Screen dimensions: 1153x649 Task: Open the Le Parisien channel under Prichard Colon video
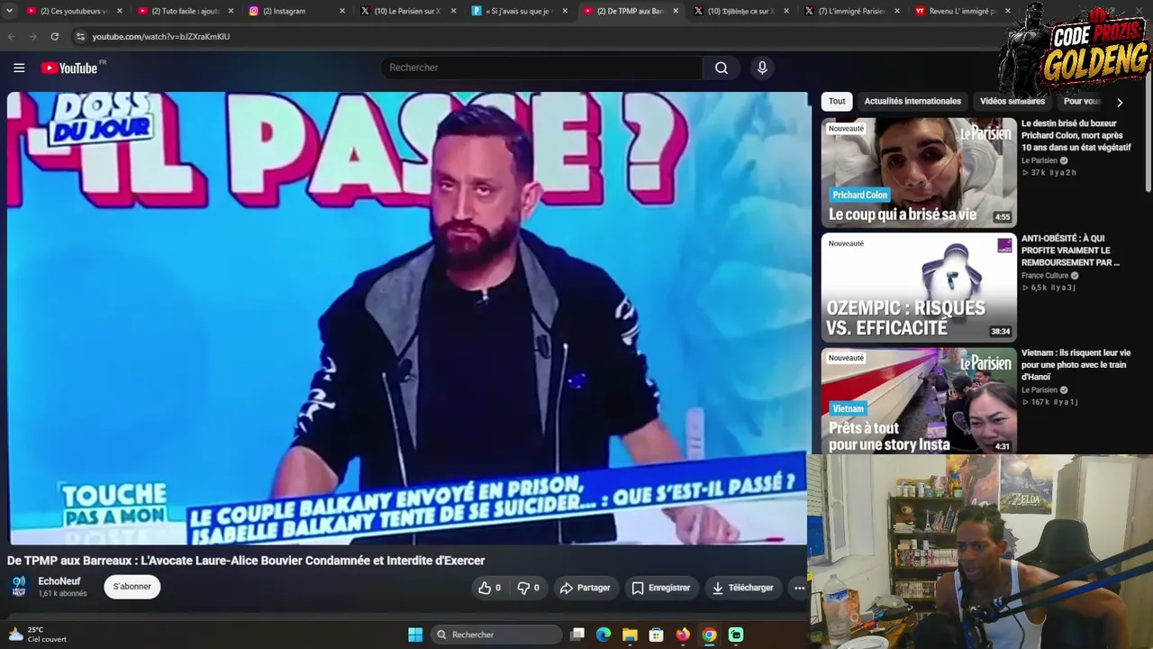coord(1040,160)
